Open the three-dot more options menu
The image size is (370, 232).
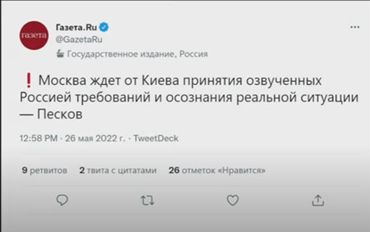[355, 28]
